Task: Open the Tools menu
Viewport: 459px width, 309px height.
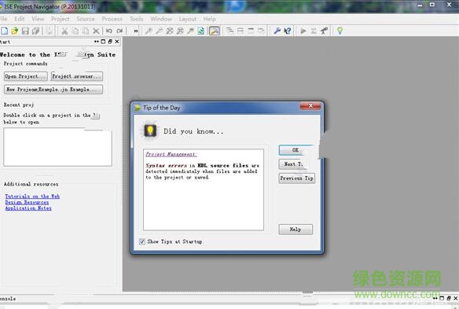Action: click(137, 19)
